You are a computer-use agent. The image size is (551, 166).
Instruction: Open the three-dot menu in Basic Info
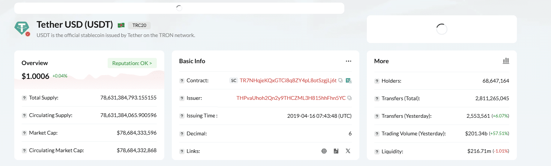pyautogui.click(x=348, y=61)
